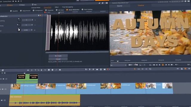Click the crosshair target icon below preview
Image resolution: width=191 pixels, height=107 pixels.
[x=142, y=69]
